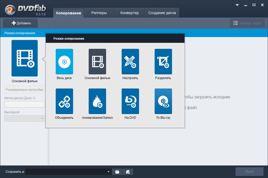Choose 'Основной фильм' mode in the popup
The image size is (268, 178).
tap(97, 61)
